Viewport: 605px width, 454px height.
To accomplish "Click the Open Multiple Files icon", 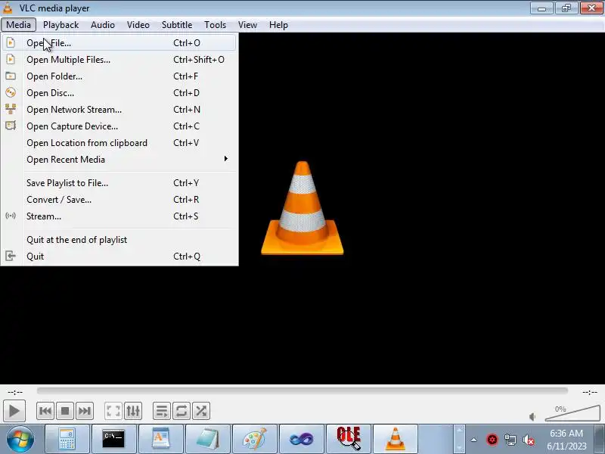I will tap(11, 59).
